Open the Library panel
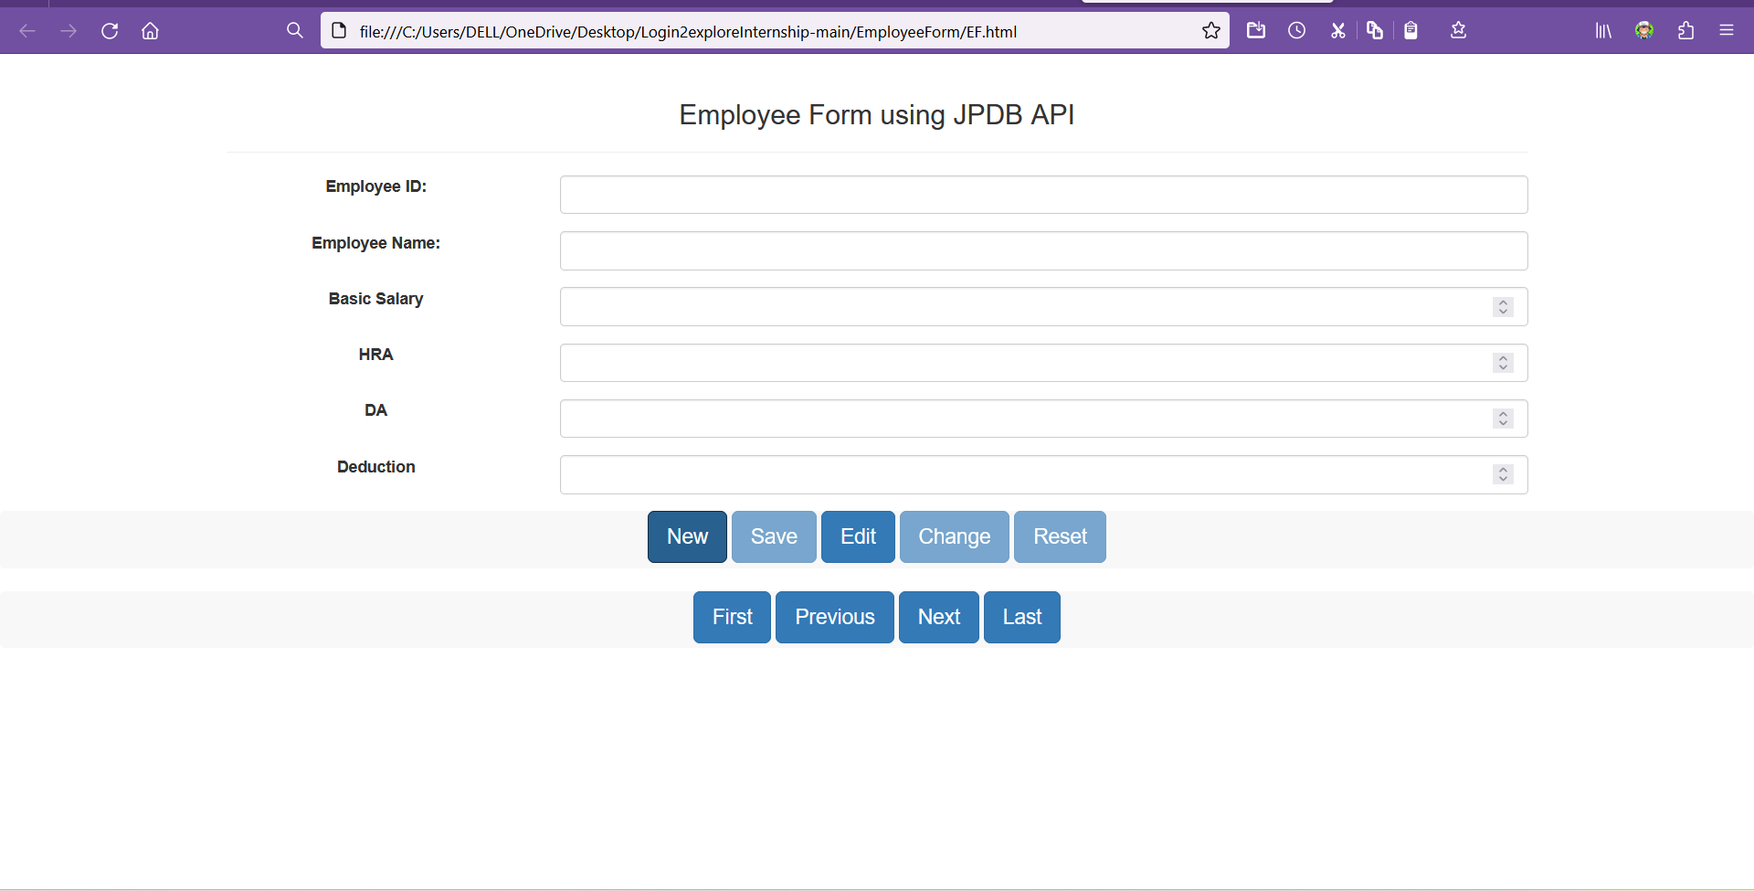 1602,30
